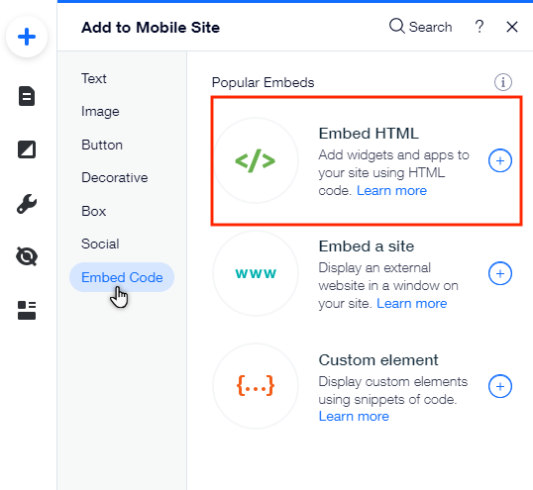Select the Embed Code category
533x490 pixels.
[122, 277]
